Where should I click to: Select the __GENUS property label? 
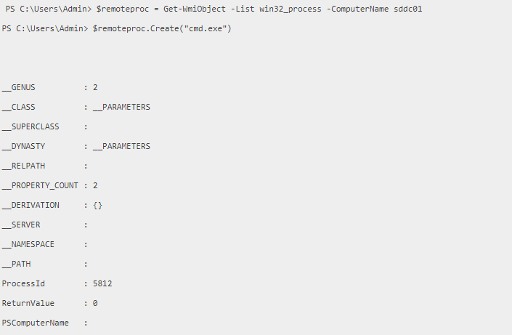click(x=19, y=87)
